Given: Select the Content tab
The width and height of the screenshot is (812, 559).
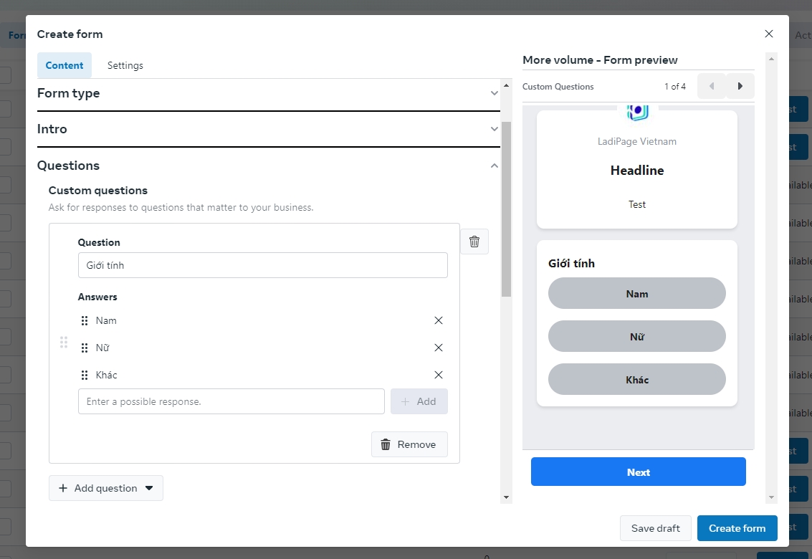Looking at the screenshot, I should click(x=65, y=65).
